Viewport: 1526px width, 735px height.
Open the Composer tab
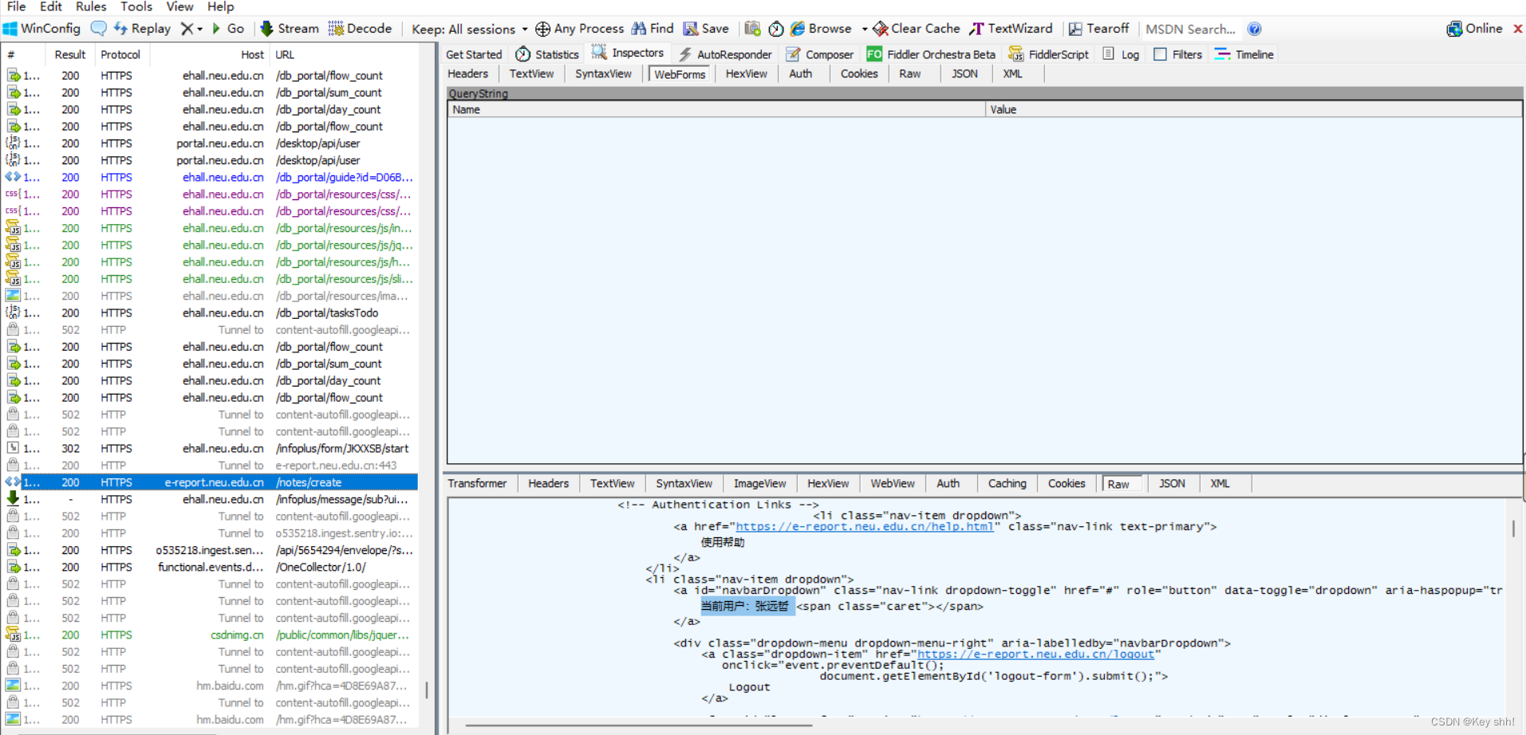point(819,54)
